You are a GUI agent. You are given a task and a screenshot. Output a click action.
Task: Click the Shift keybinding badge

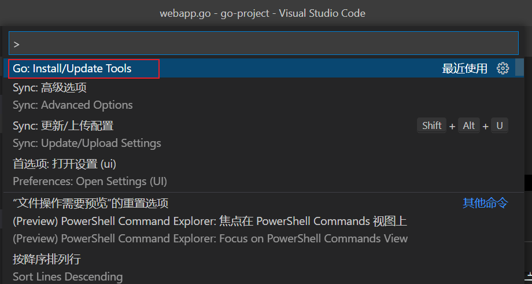(x=431, y=126)
